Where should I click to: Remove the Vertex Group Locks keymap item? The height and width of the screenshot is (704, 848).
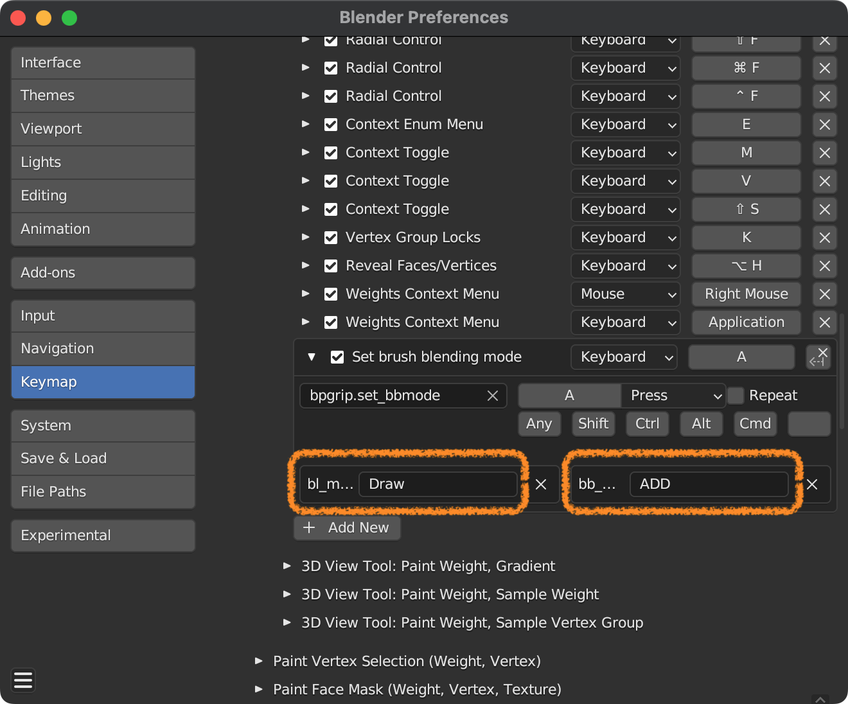point(825,238)
